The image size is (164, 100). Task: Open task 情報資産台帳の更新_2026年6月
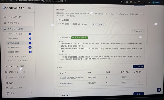72,78
